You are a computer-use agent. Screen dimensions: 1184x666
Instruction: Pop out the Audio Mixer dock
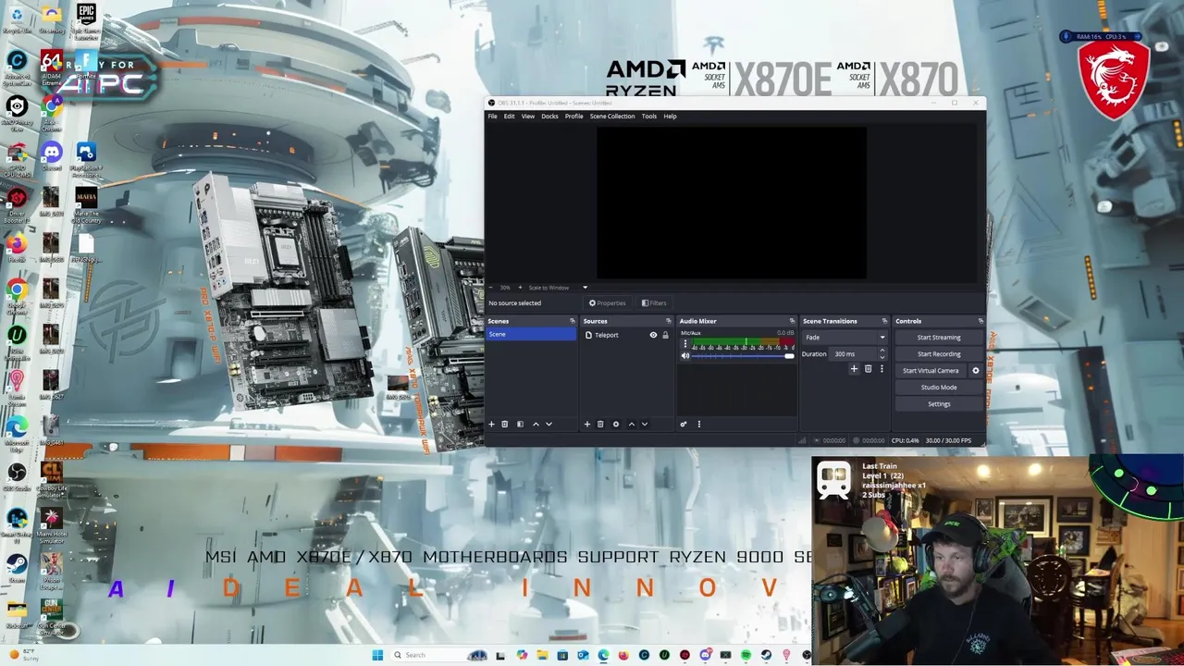(792, 321)
